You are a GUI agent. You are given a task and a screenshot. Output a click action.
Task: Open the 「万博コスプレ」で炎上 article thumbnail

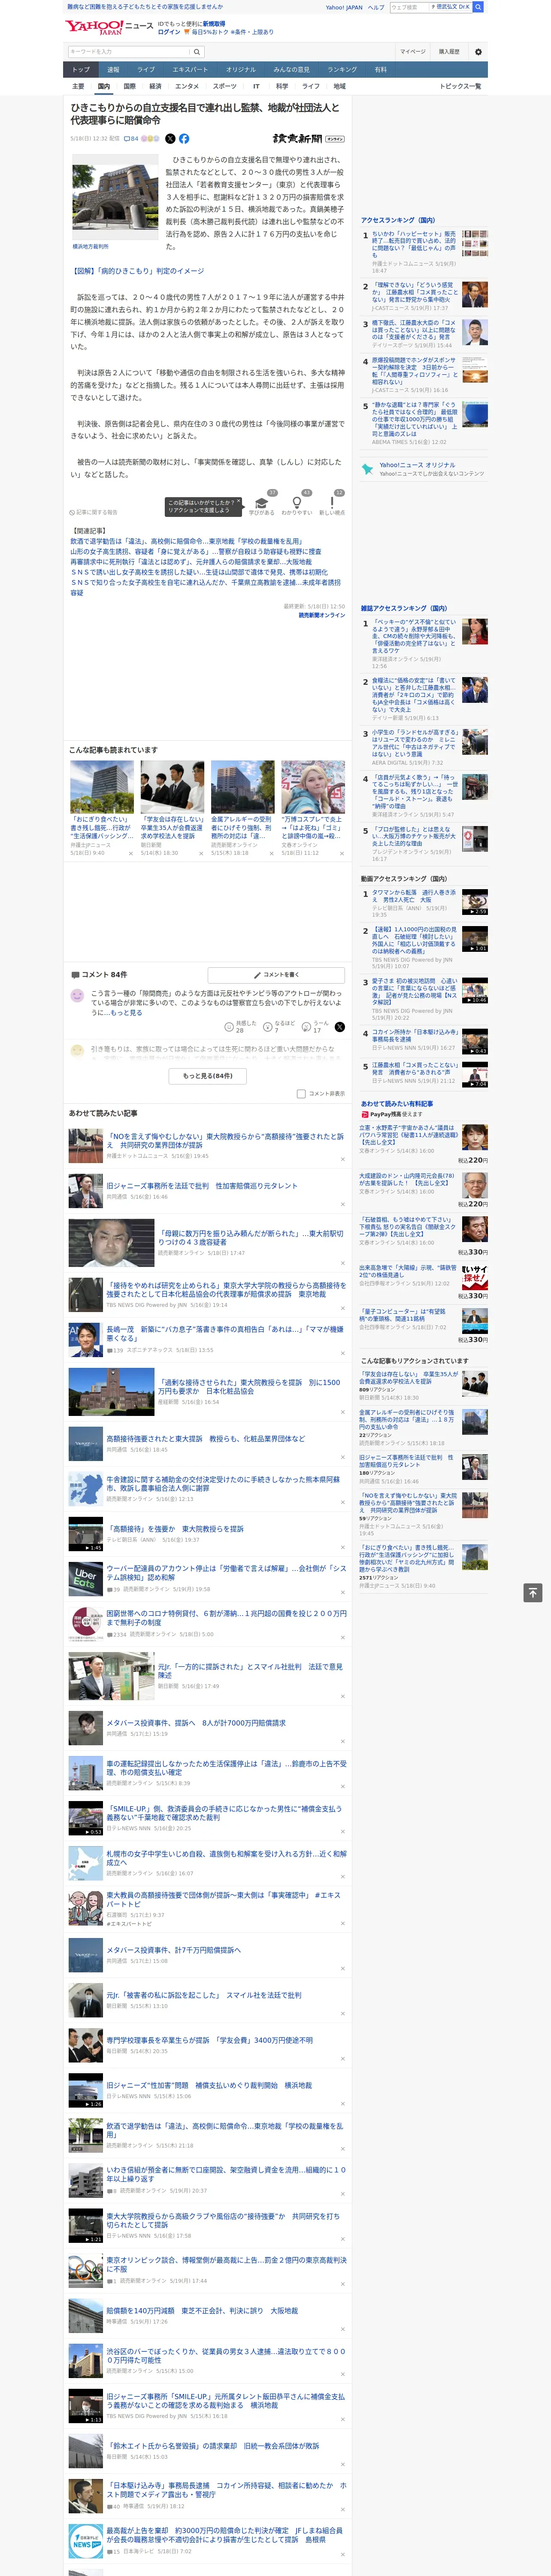(313, 787)
